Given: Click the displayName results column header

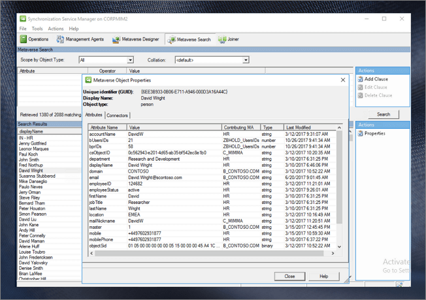Looking at the screenshot, I should [50, 131].
